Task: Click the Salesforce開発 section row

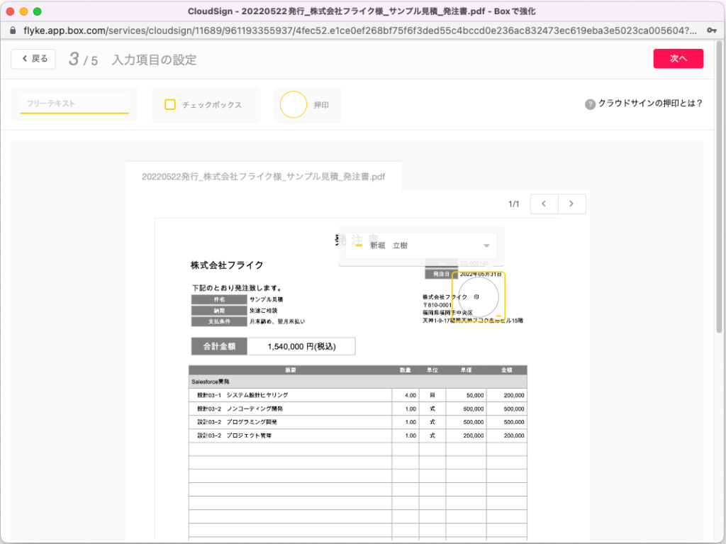Action: tap(358, 382)
